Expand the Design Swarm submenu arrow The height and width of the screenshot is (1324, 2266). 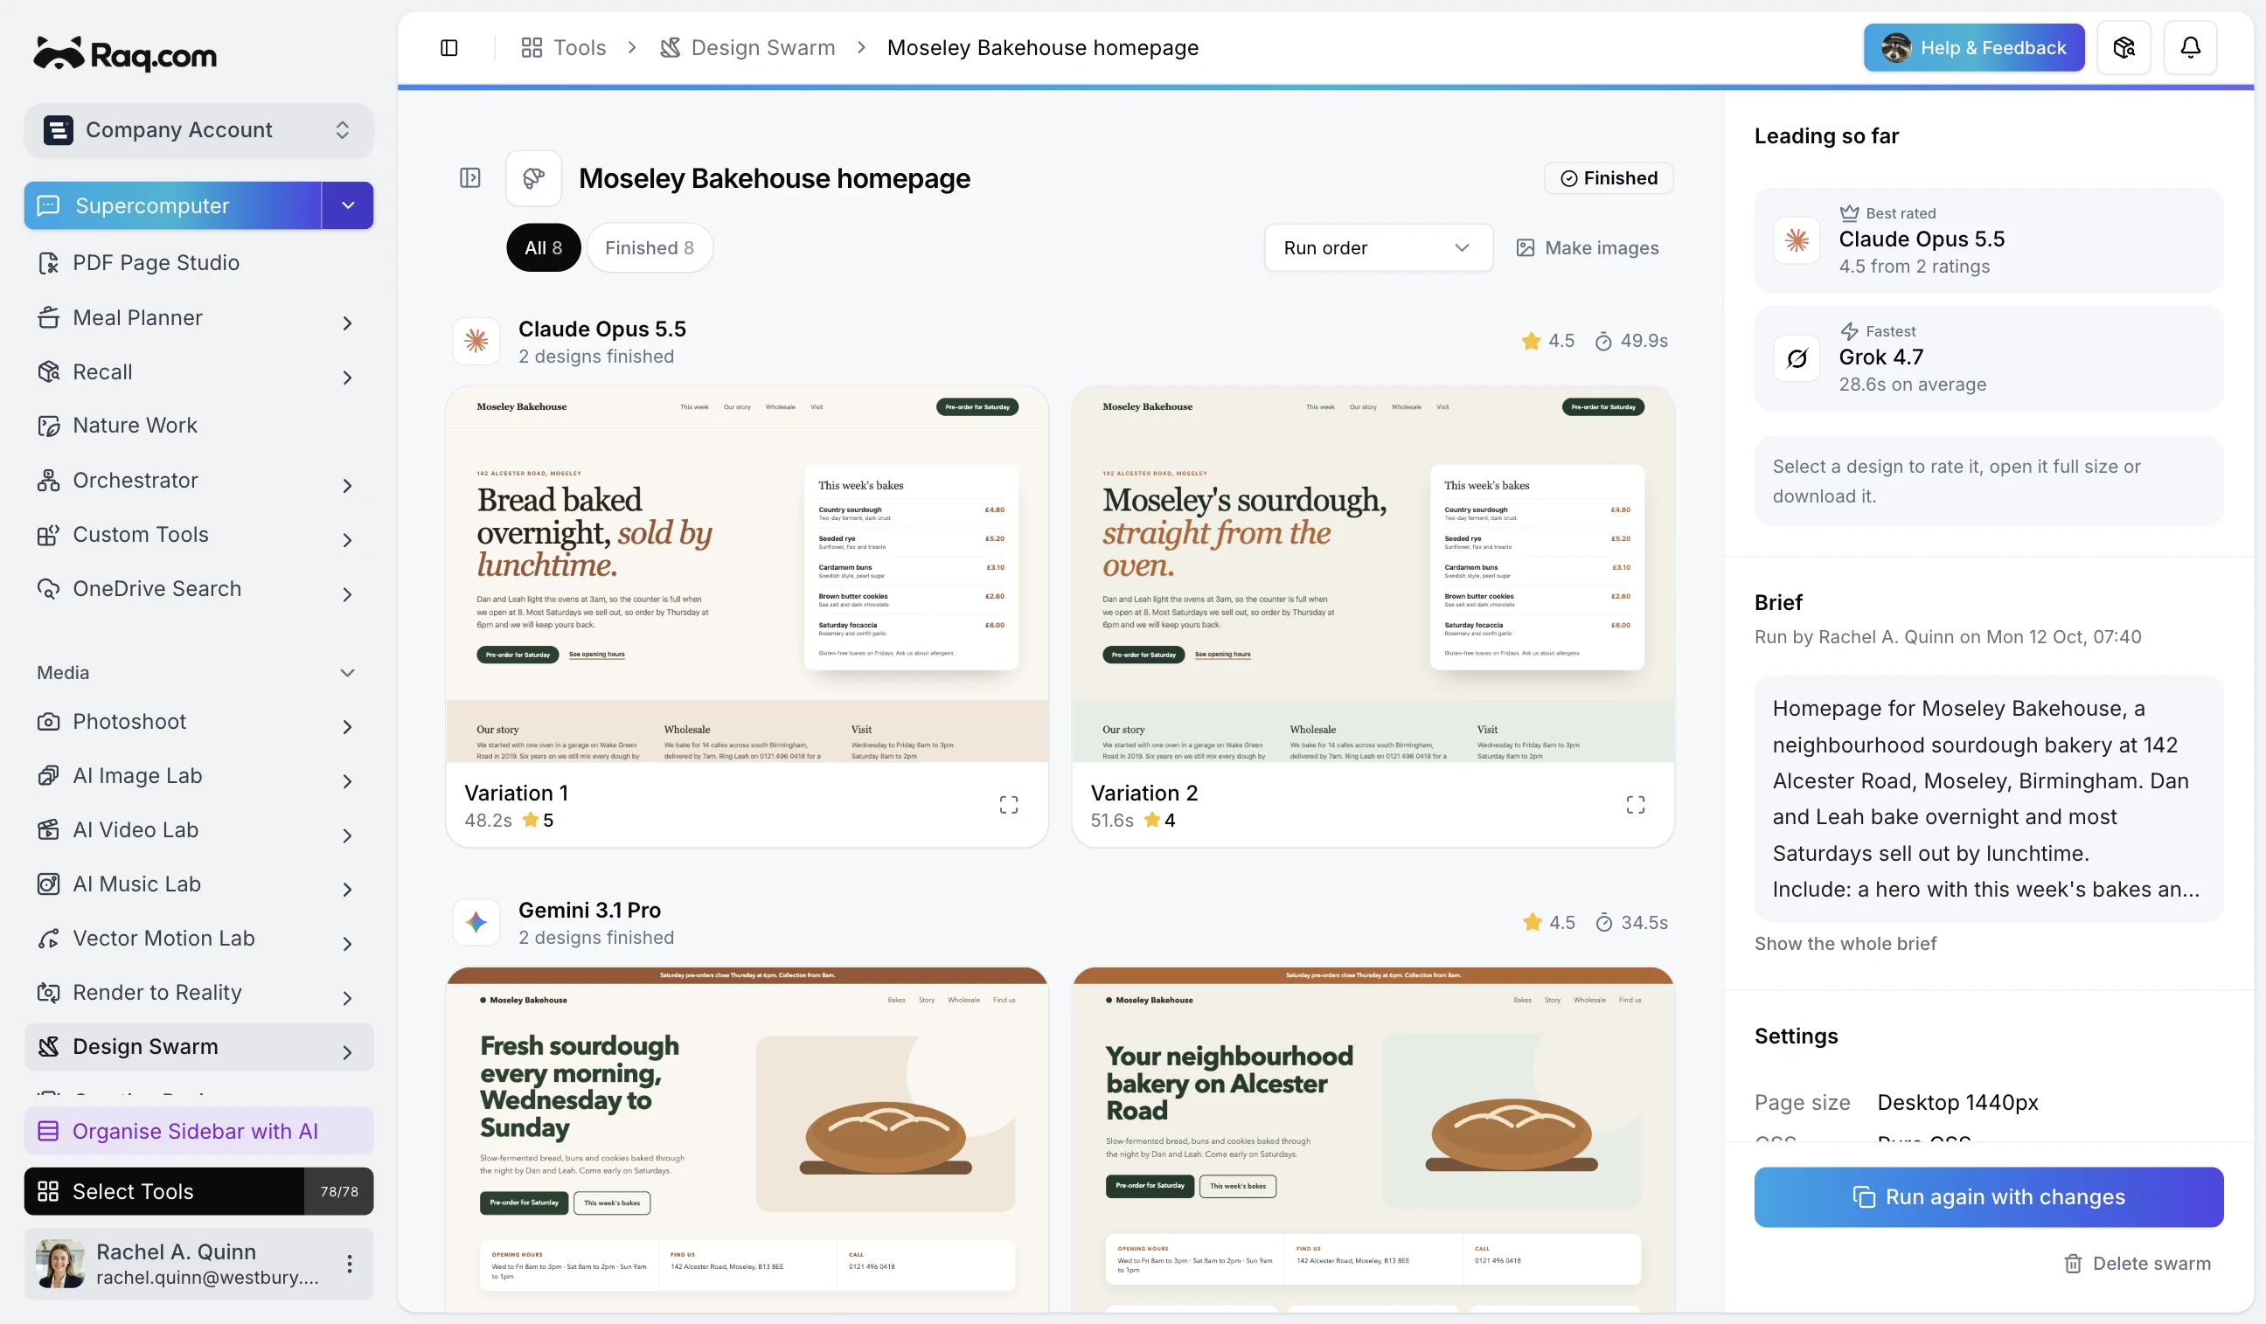pos(347,1051)
